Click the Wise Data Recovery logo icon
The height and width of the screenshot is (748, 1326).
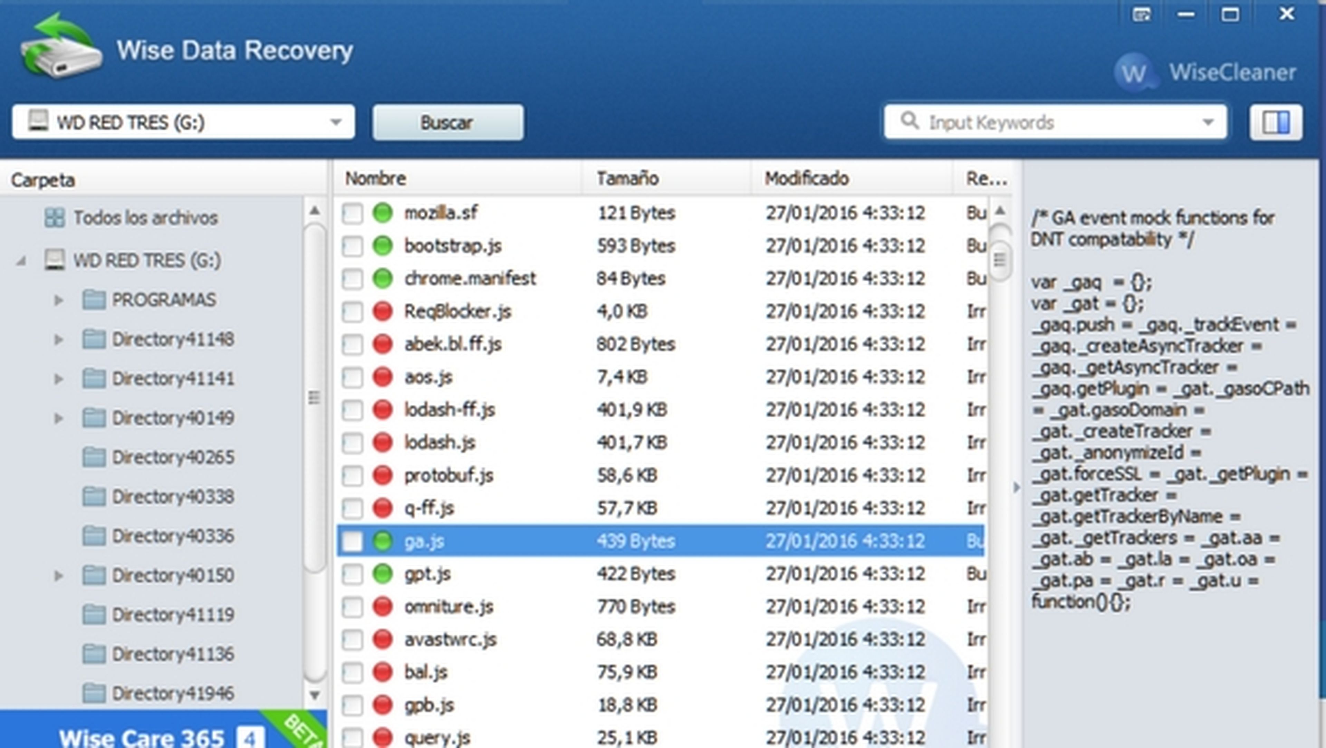click(x=61, y=47)
